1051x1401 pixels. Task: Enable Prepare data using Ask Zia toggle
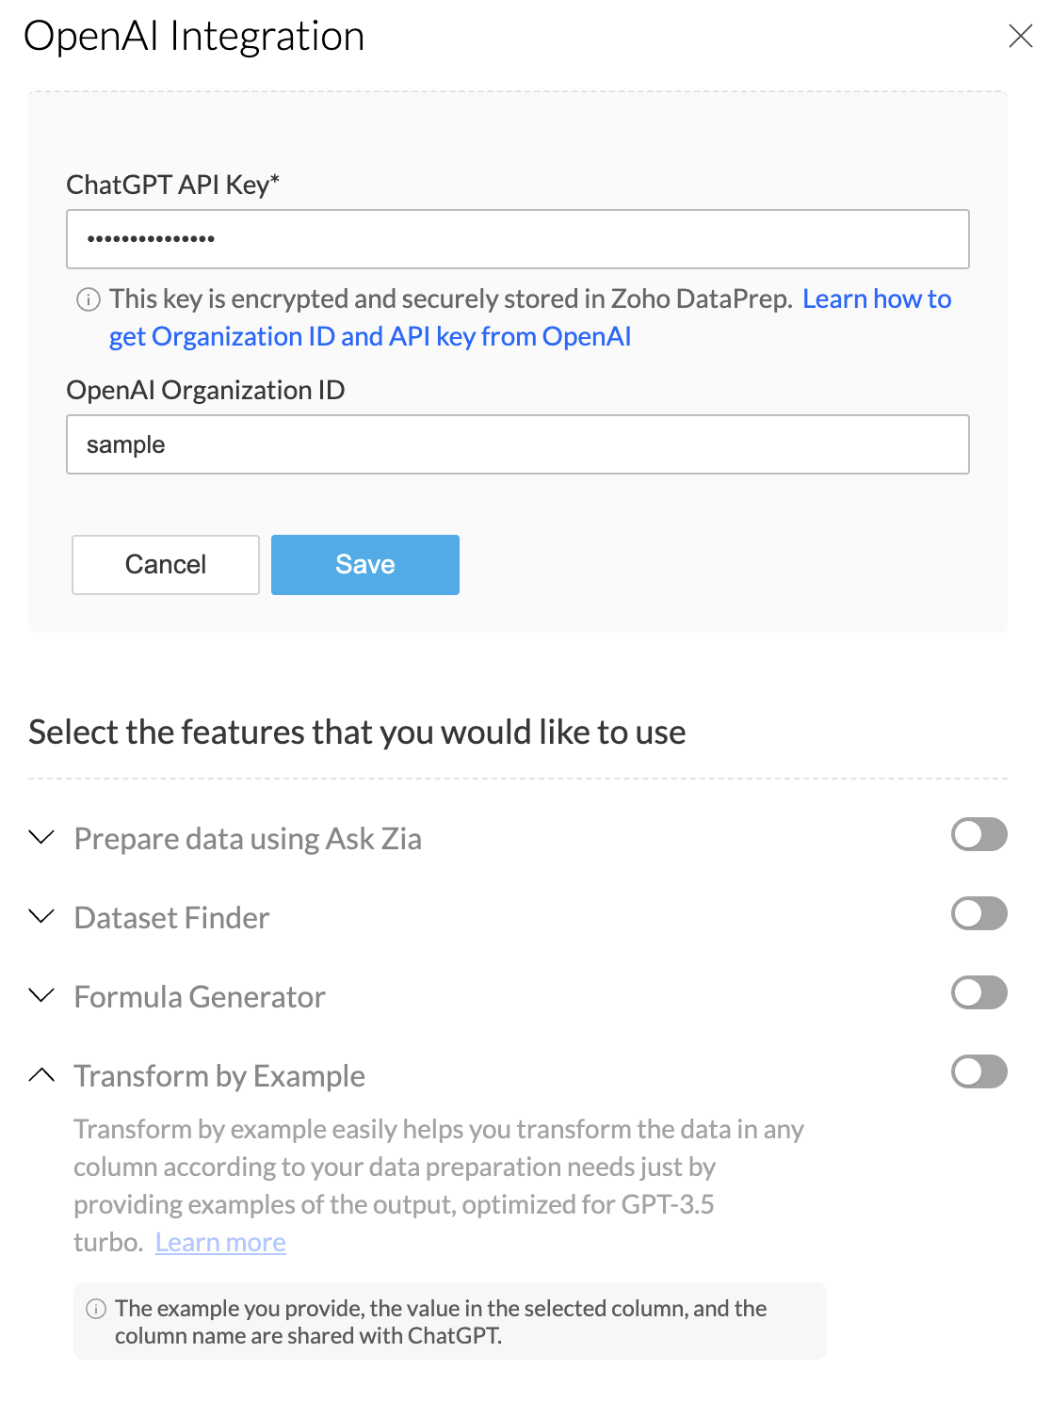978,834
